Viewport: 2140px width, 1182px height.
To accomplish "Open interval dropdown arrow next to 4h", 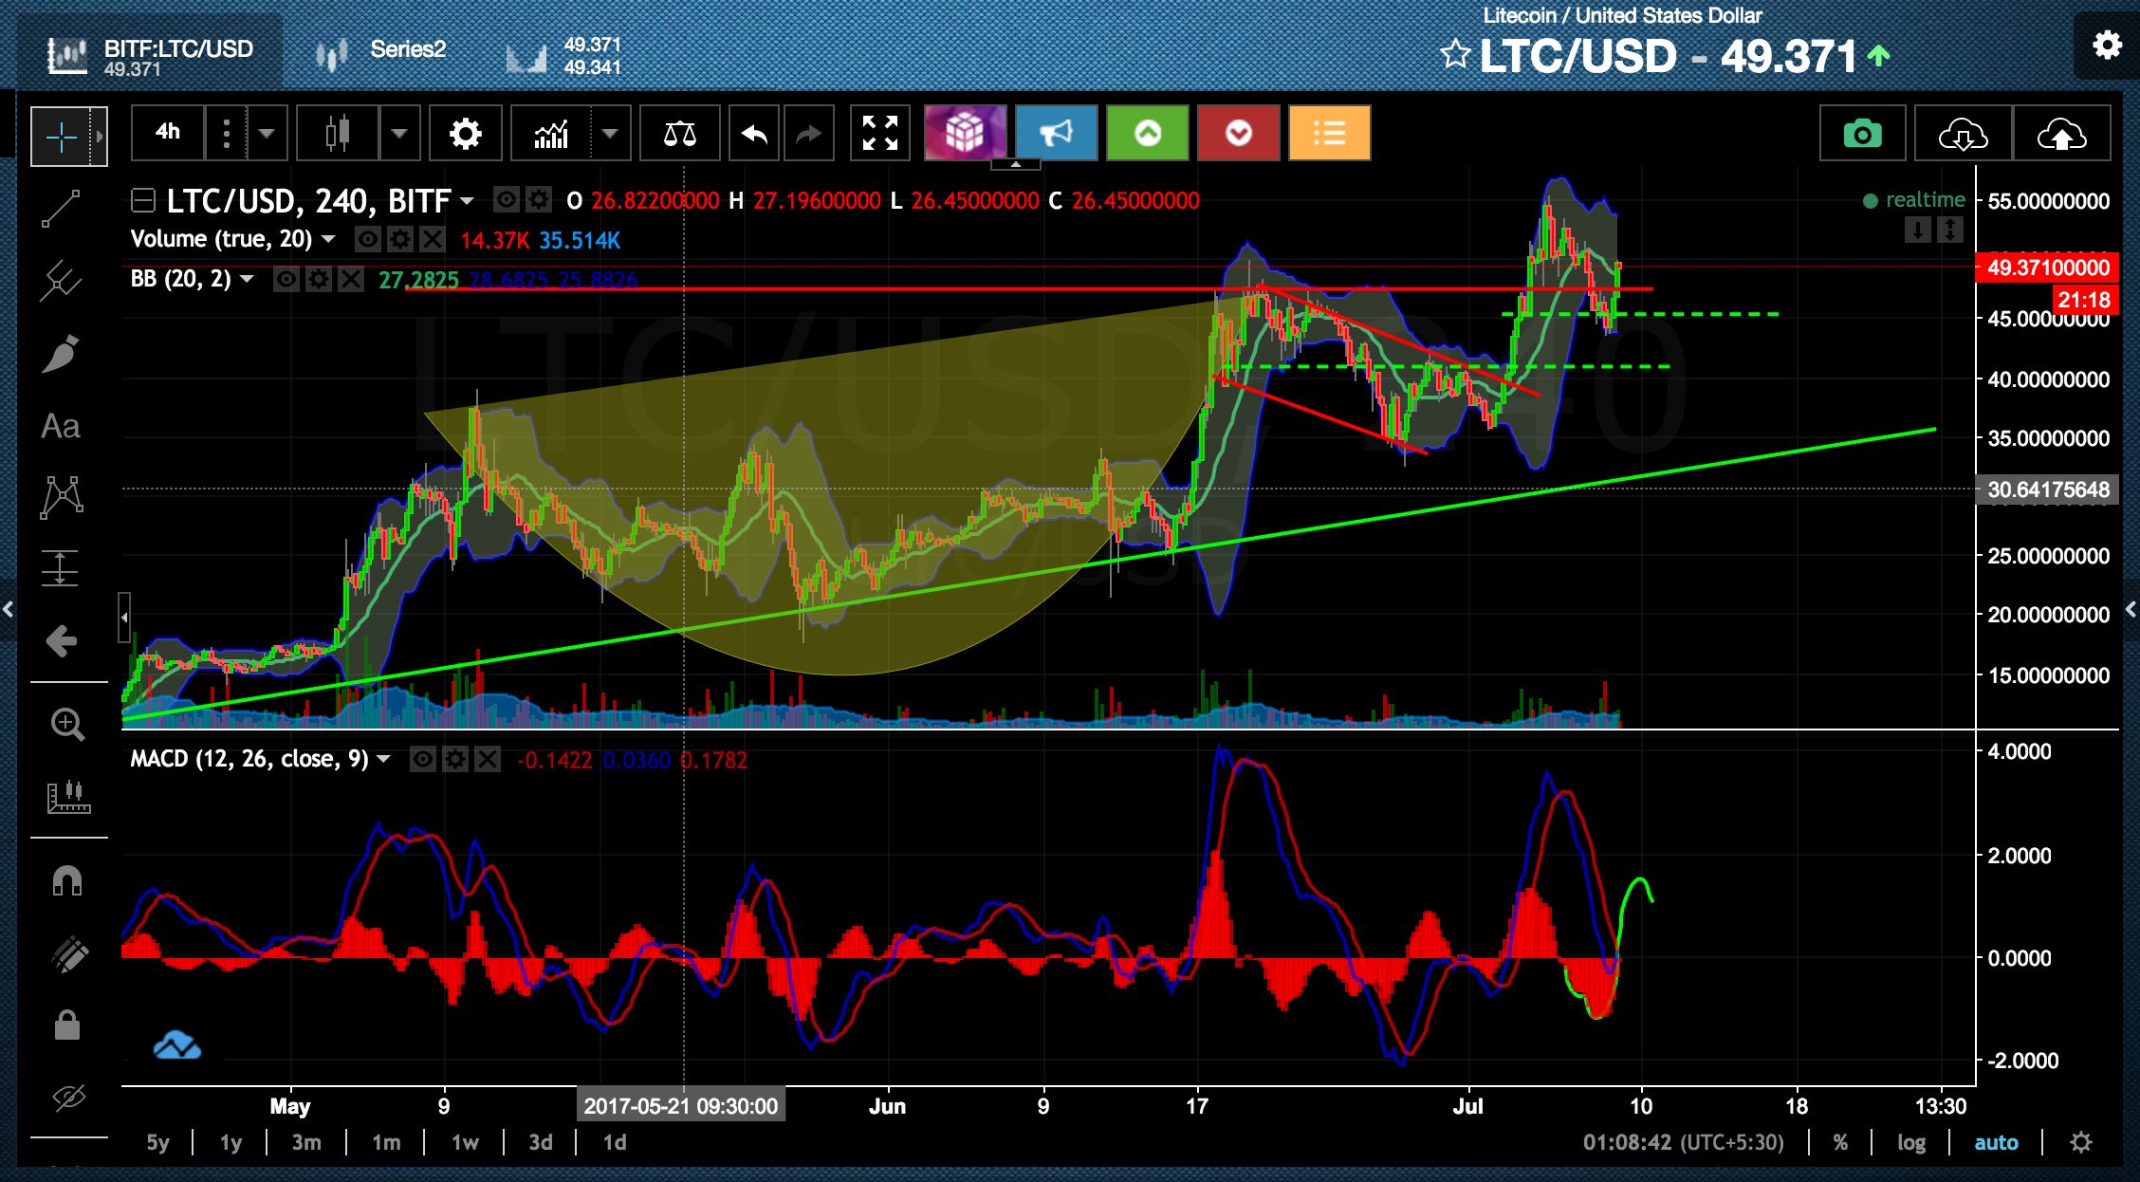I will pyautogui.click(x=267, y=134).
